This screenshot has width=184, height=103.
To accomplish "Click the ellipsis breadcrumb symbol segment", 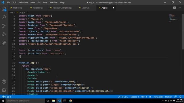I will [29, 13].
